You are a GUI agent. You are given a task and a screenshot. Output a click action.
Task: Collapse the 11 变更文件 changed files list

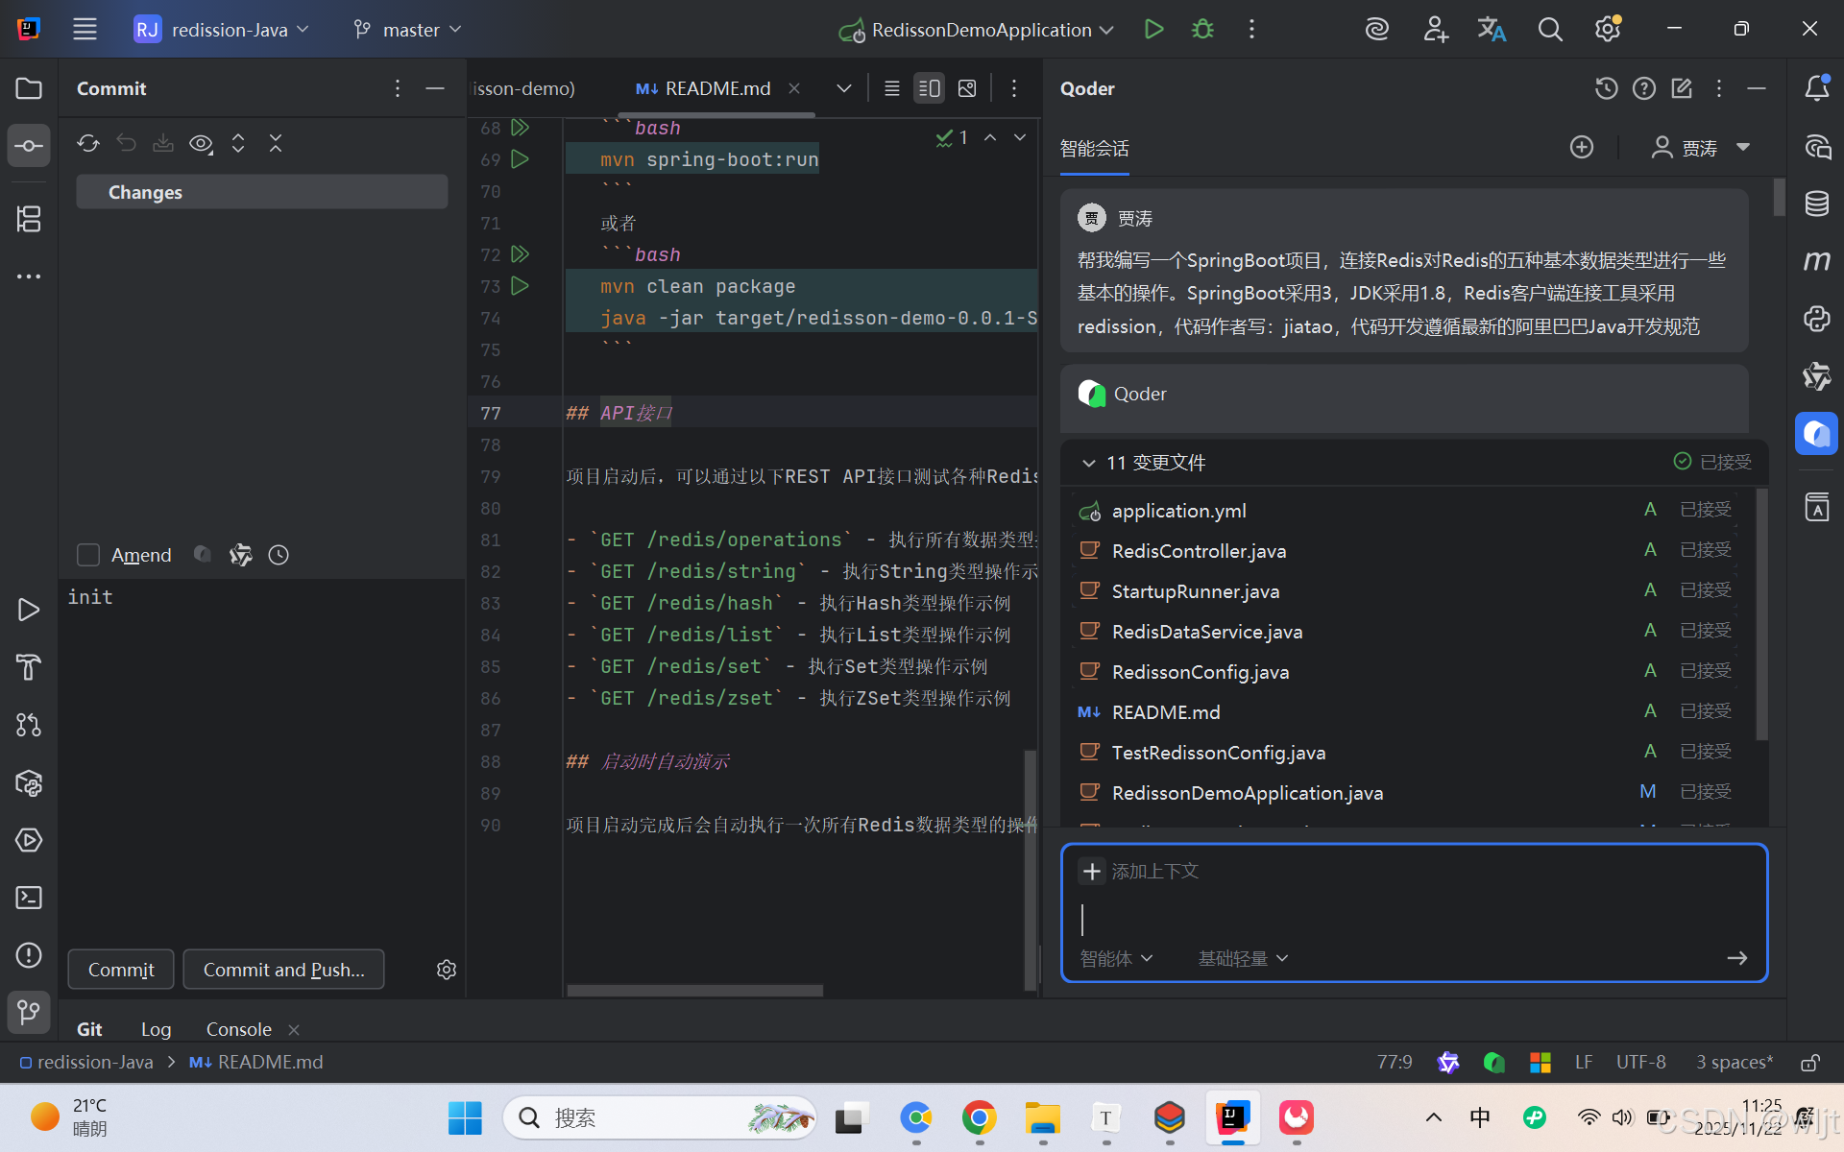[x=1089, y=463]
